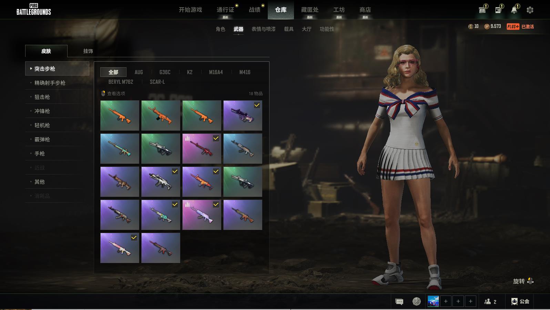Image resolution: width=550 pixels, height=310 pixels.
Task: Select 精确射手步枪 category
Action: (57, 83)
